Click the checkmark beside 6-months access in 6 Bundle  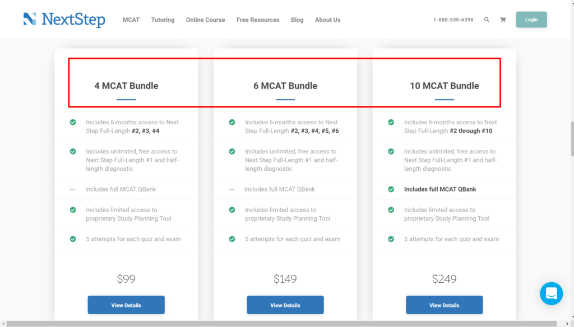[x=232, y=122]
